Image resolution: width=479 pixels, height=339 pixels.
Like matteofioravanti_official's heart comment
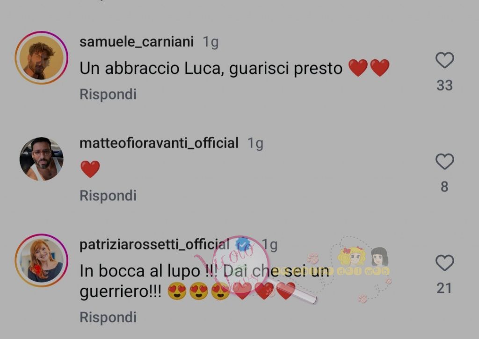coord(444,162)
